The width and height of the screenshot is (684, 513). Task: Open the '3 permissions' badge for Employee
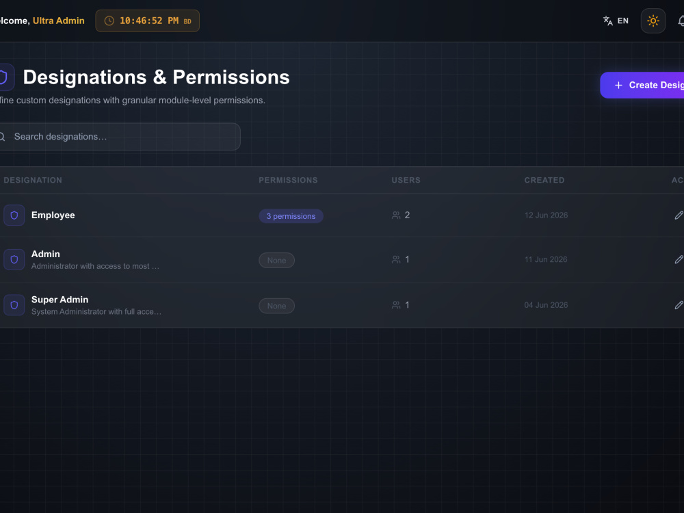click(x=291, y=216)
